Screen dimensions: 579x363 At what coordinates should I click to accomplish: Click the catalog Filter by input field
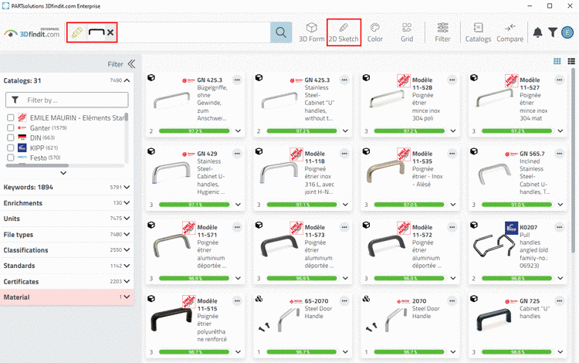coord(67,100)
